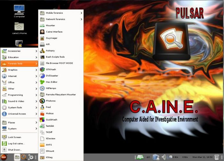Image resolution: width=224 pixels, height=161 pixels.
Task: Open the gear settings launcher in panel
Action: pos(31,157)
